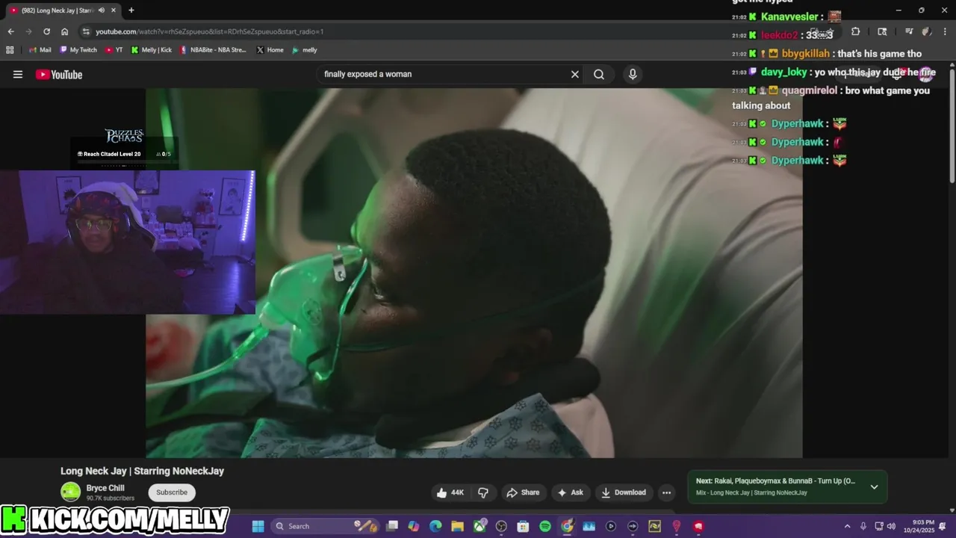
Task: Go back in browser history
Action: 10,31
